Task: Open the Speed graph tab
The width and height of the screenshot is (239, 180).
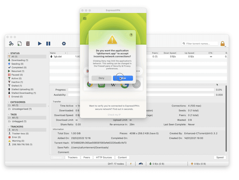Action: [220, 157]
